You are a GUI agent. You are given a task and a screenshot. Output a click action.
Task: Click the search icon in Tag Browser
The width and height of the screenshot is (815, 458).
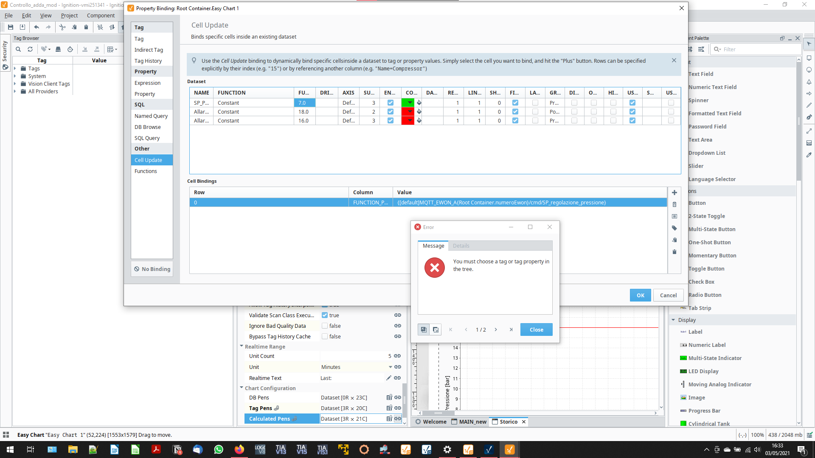(x=18, y=49)
